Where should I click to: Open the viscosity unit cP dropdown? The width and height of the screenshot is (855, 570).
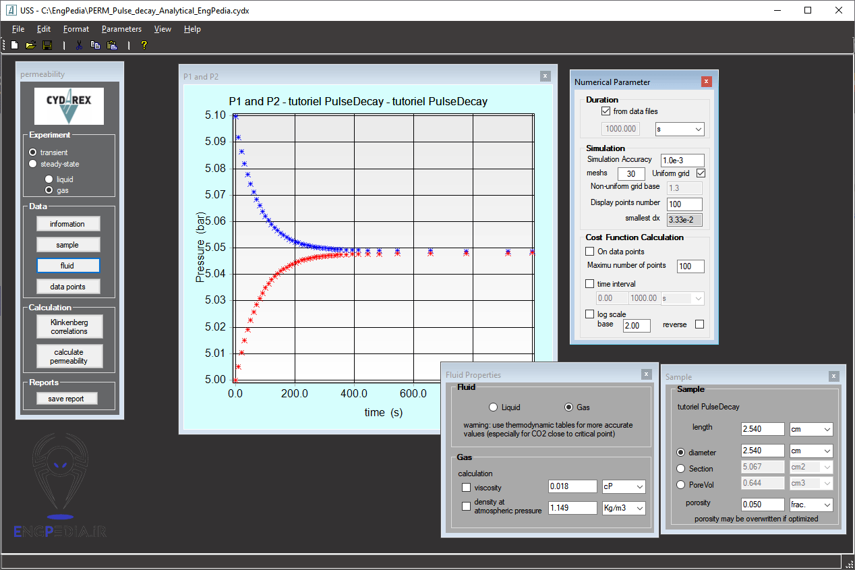click(x=624, y=486)
